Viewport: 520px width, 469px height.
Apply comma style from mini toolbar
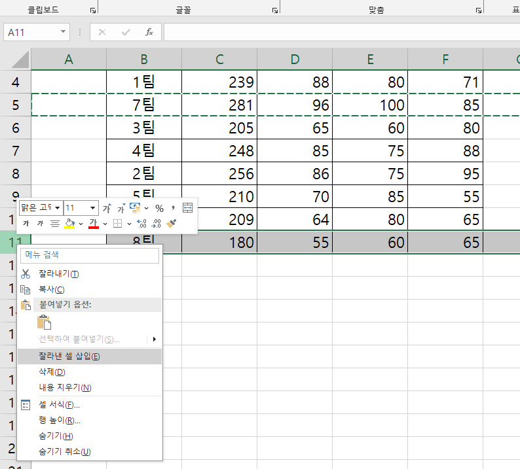tap(173, 208)
